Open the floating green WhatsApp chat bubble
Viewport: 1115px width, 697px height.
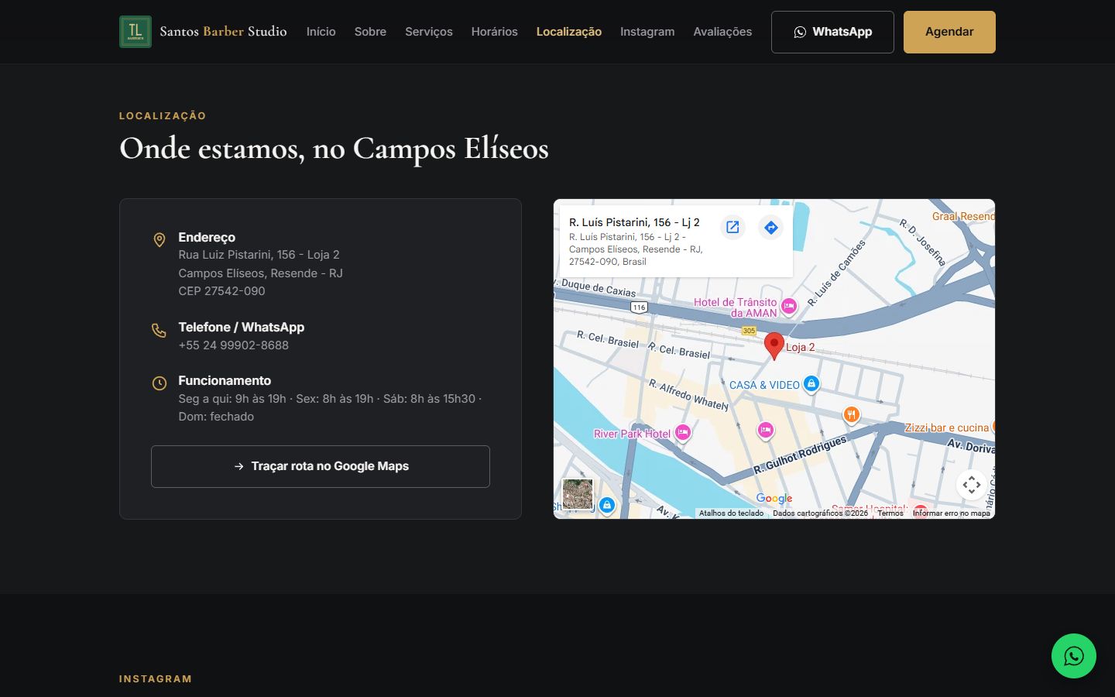pyautogui.click(x=1073, y=656)
